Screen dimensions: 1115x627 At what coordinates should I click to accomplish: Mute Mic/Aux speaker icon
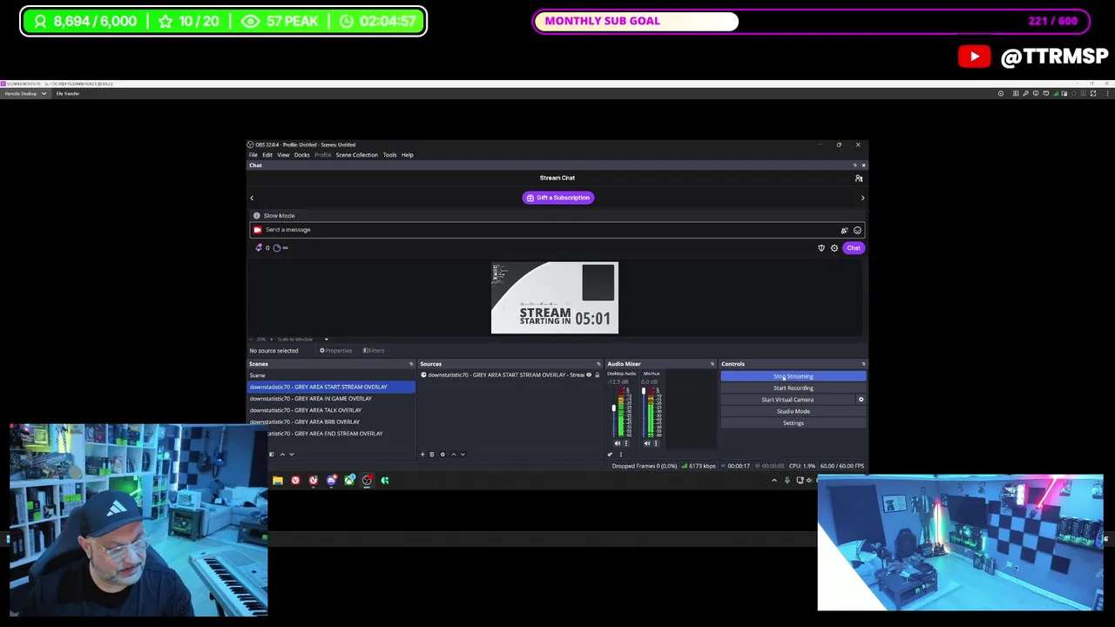click(647, 443)
